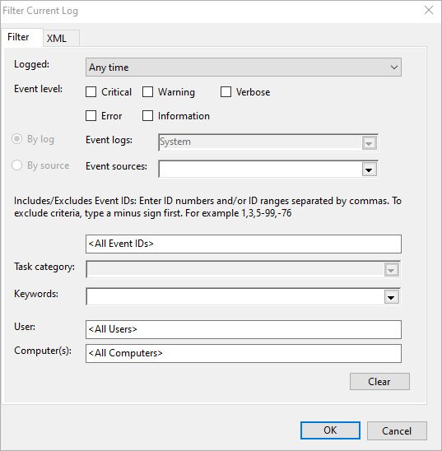Click the Clear button
The image size is (442, 451).
[379, 382]
